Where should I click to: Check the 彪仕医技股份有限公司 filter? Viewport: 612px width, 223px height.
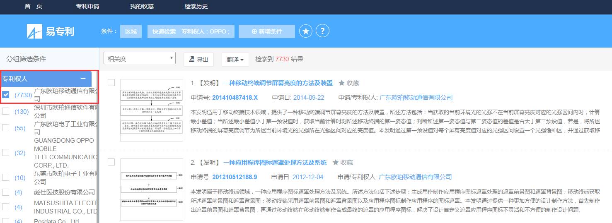(x=6, y=192)
